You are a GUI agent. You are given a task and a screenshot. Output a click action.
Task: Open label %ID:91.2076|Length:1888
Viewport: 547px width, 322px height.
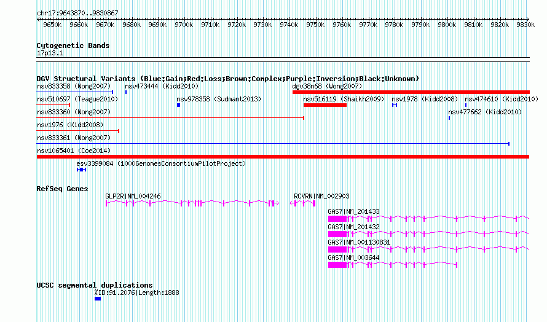[136, 293]
